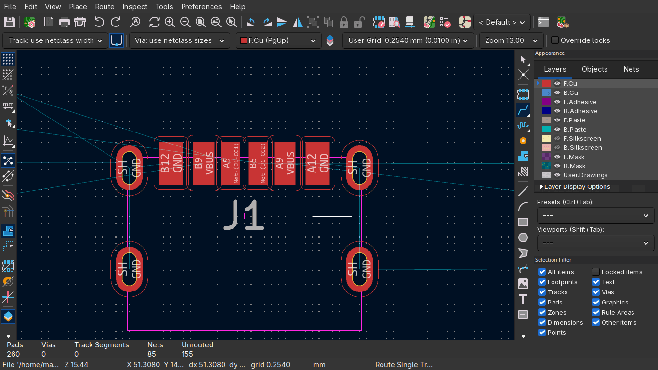Open the Inspect menu
This screenshot has width=658, height=370.
tap(135, 7)
